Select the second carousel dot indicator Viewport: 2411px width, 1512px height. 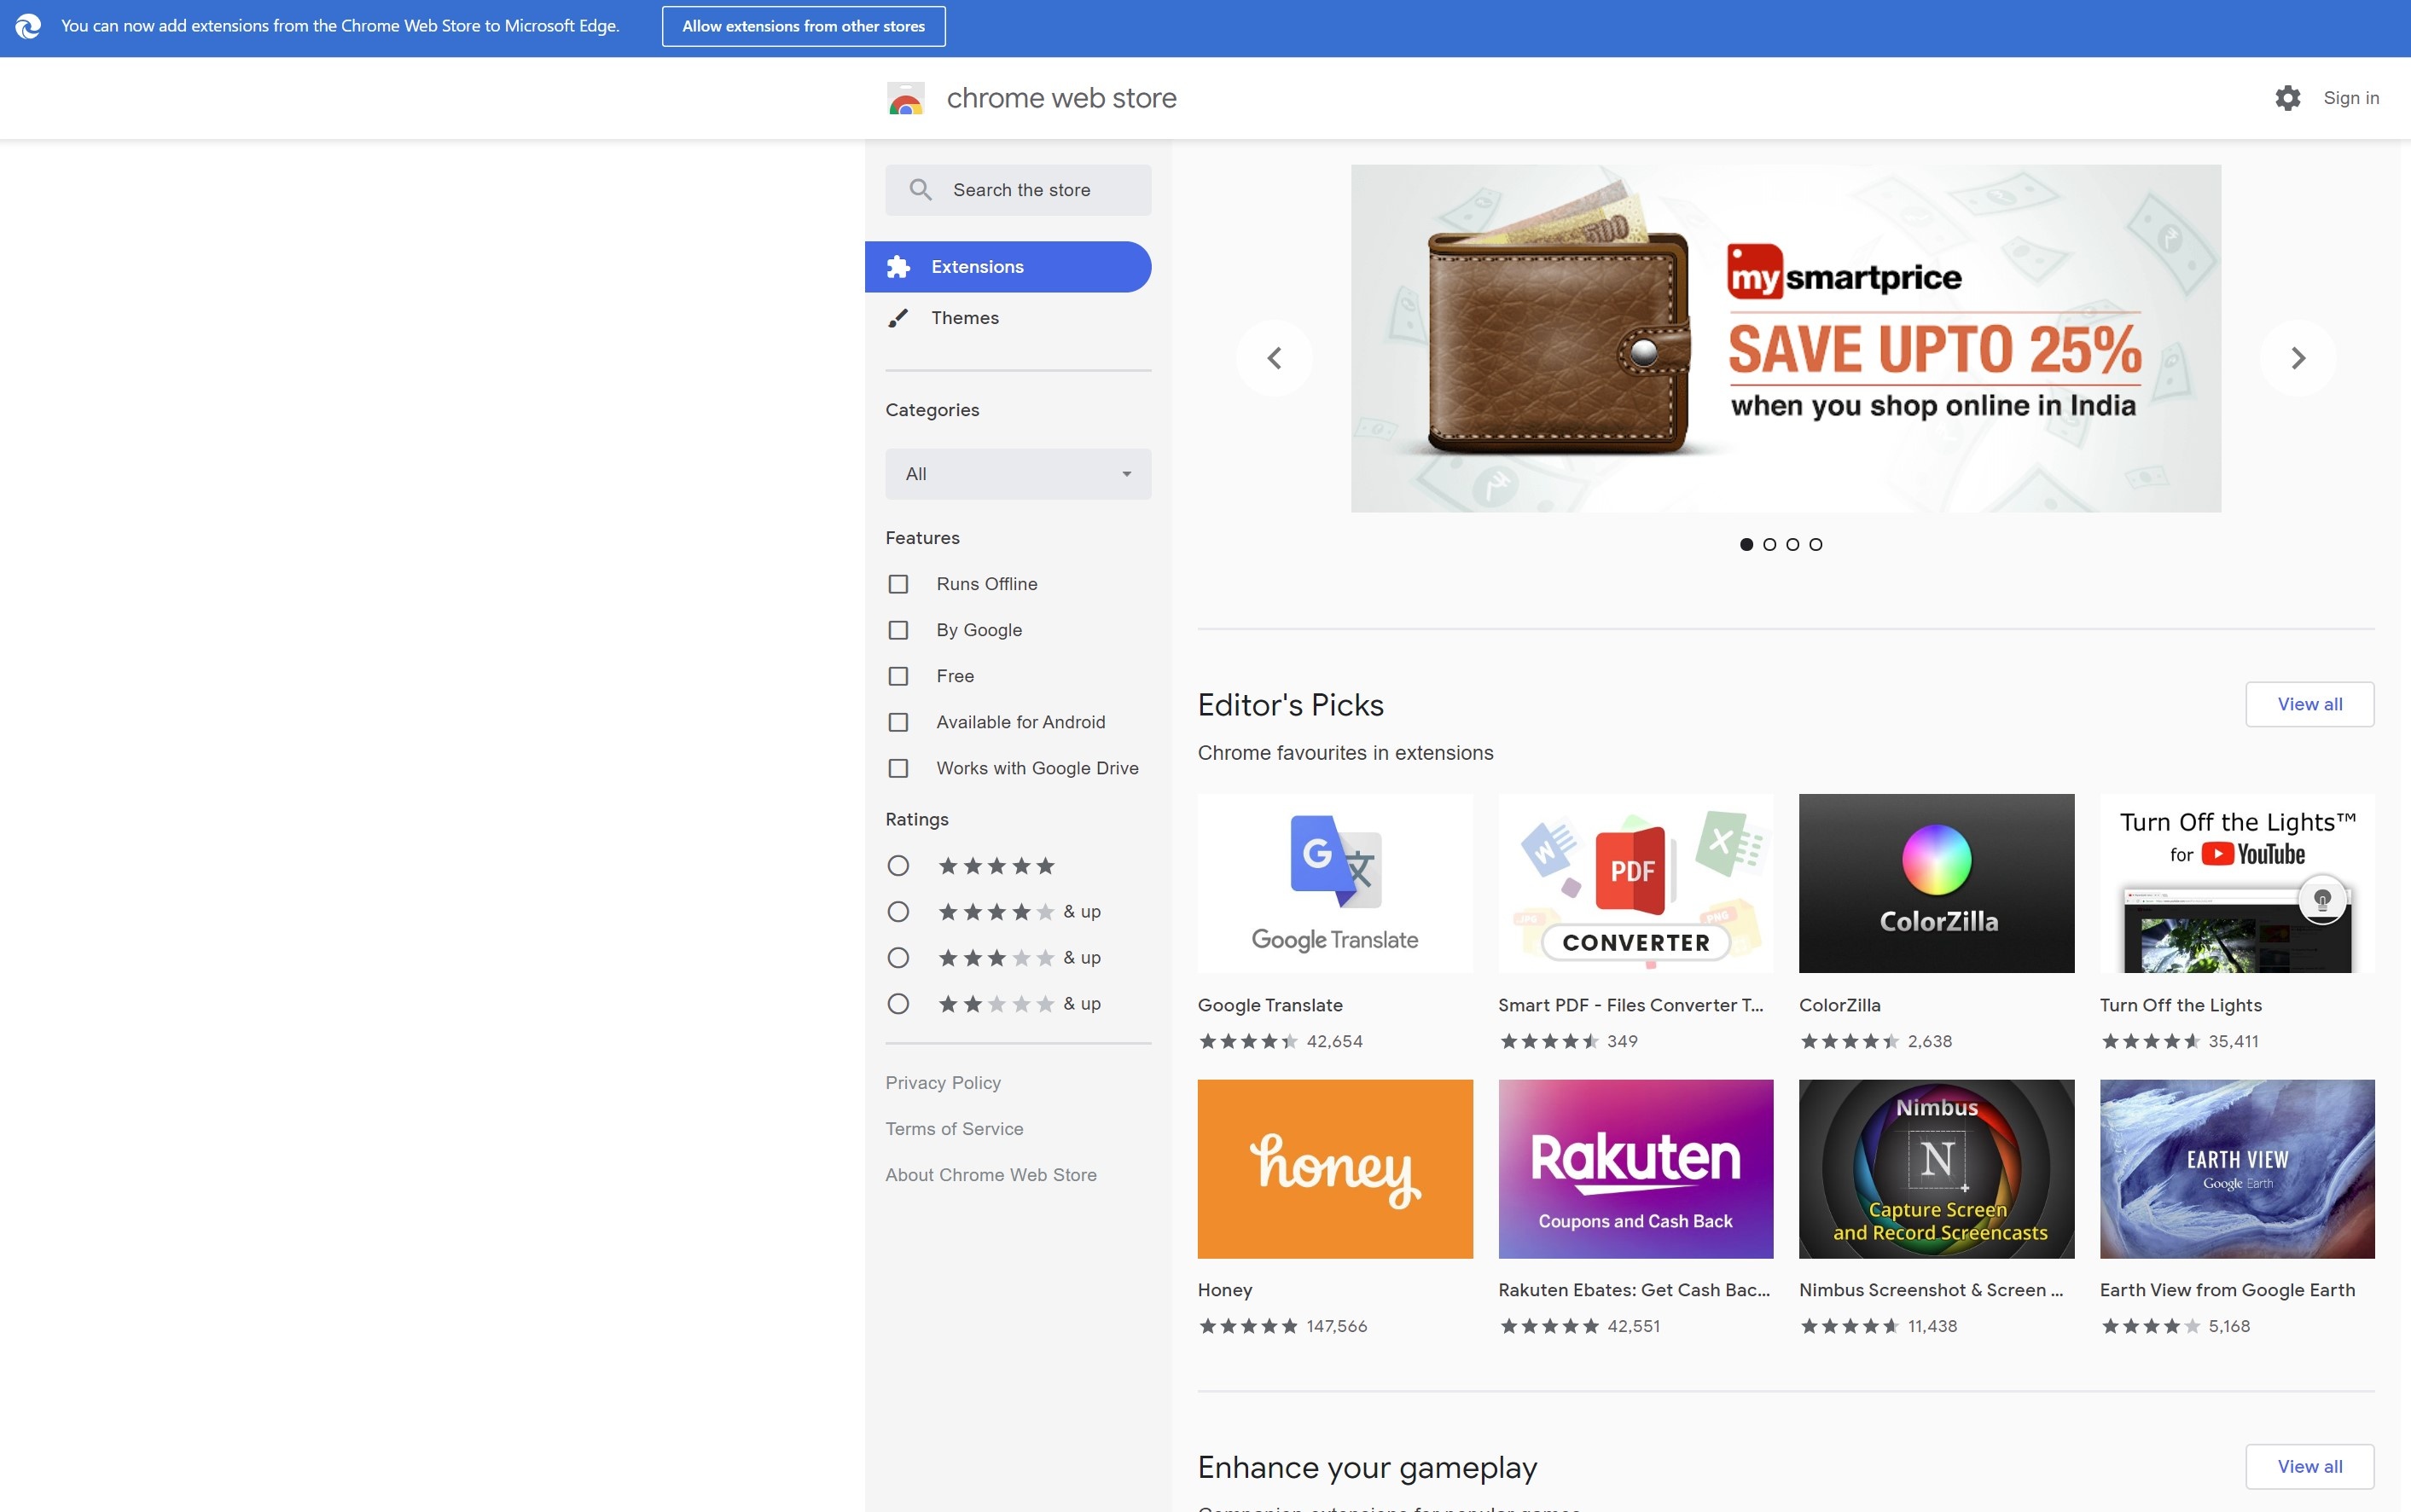(1769, 544)
